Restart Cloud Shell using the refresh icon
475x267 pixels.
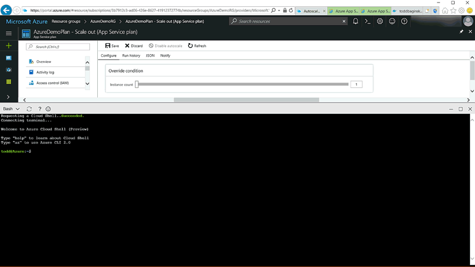click(x=29, y=109)
